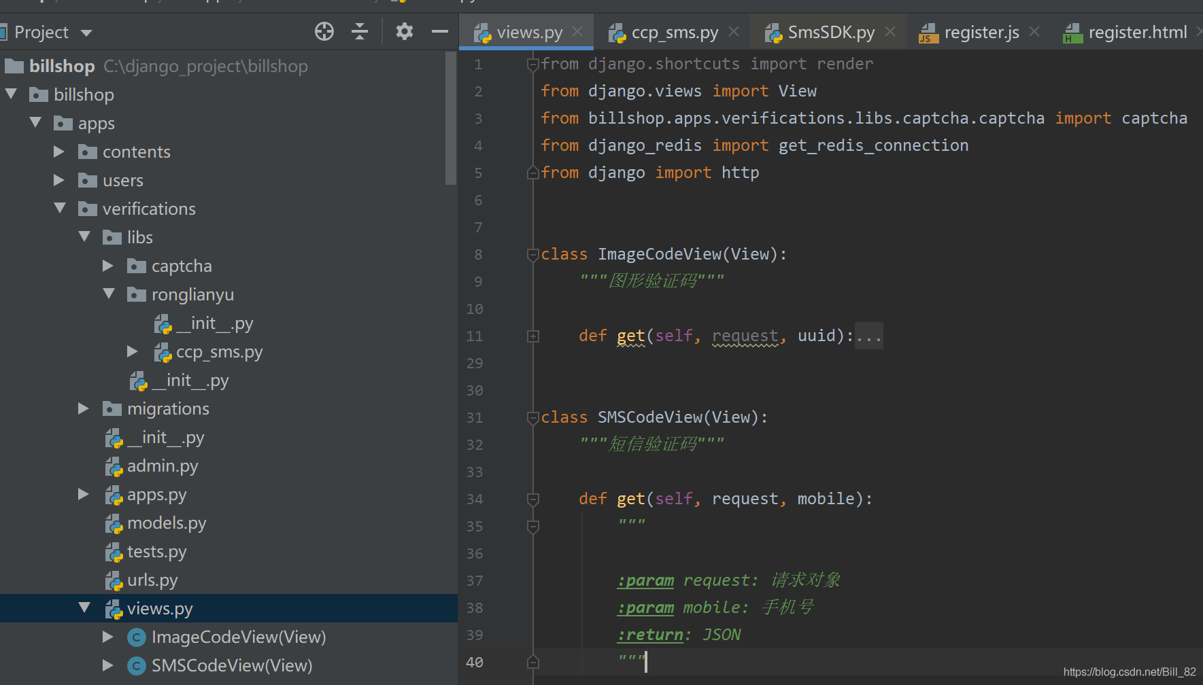Unfold the collapsed get method on line 11
Image resolution: width=1203 pixels, height=685 pixels.
pos(533,336)
